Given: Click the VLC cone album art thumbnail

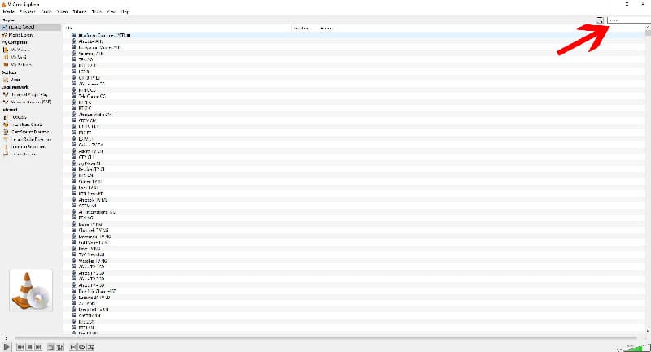Looking at the screenshot, I should pyautogui.click(x=31, y=290).
